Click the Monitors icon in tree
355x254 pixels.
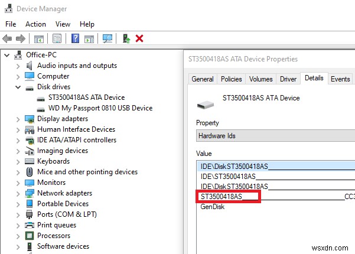(x=30, y=183)
